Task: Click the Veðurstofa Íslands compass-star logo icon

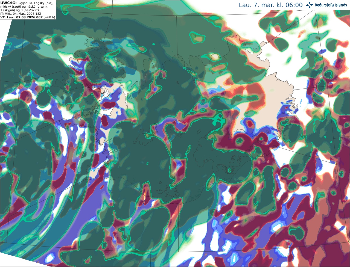Action: pos(310,5)
